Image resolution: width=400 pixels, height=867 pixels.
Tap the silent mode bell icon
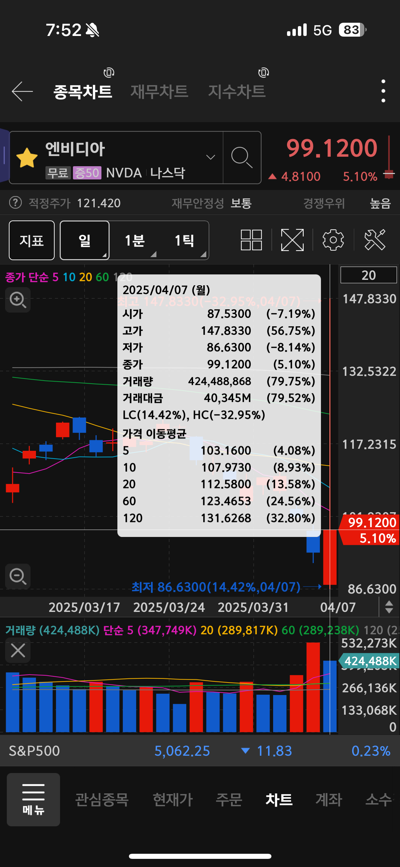tap(92, 30)
